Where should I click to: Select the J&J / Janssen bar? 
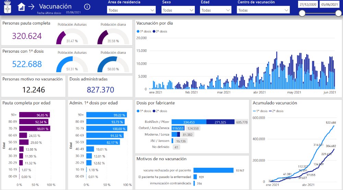pyautogui.click(x=173, y=141)
